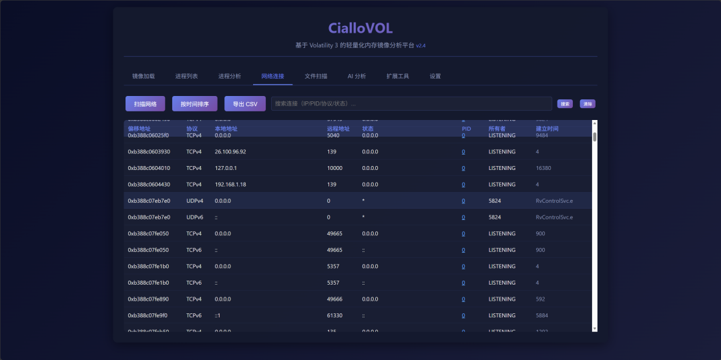The image size is (721, 360).
Task: Click the local address 127.0.0.1
Action: tap(226, 168)
